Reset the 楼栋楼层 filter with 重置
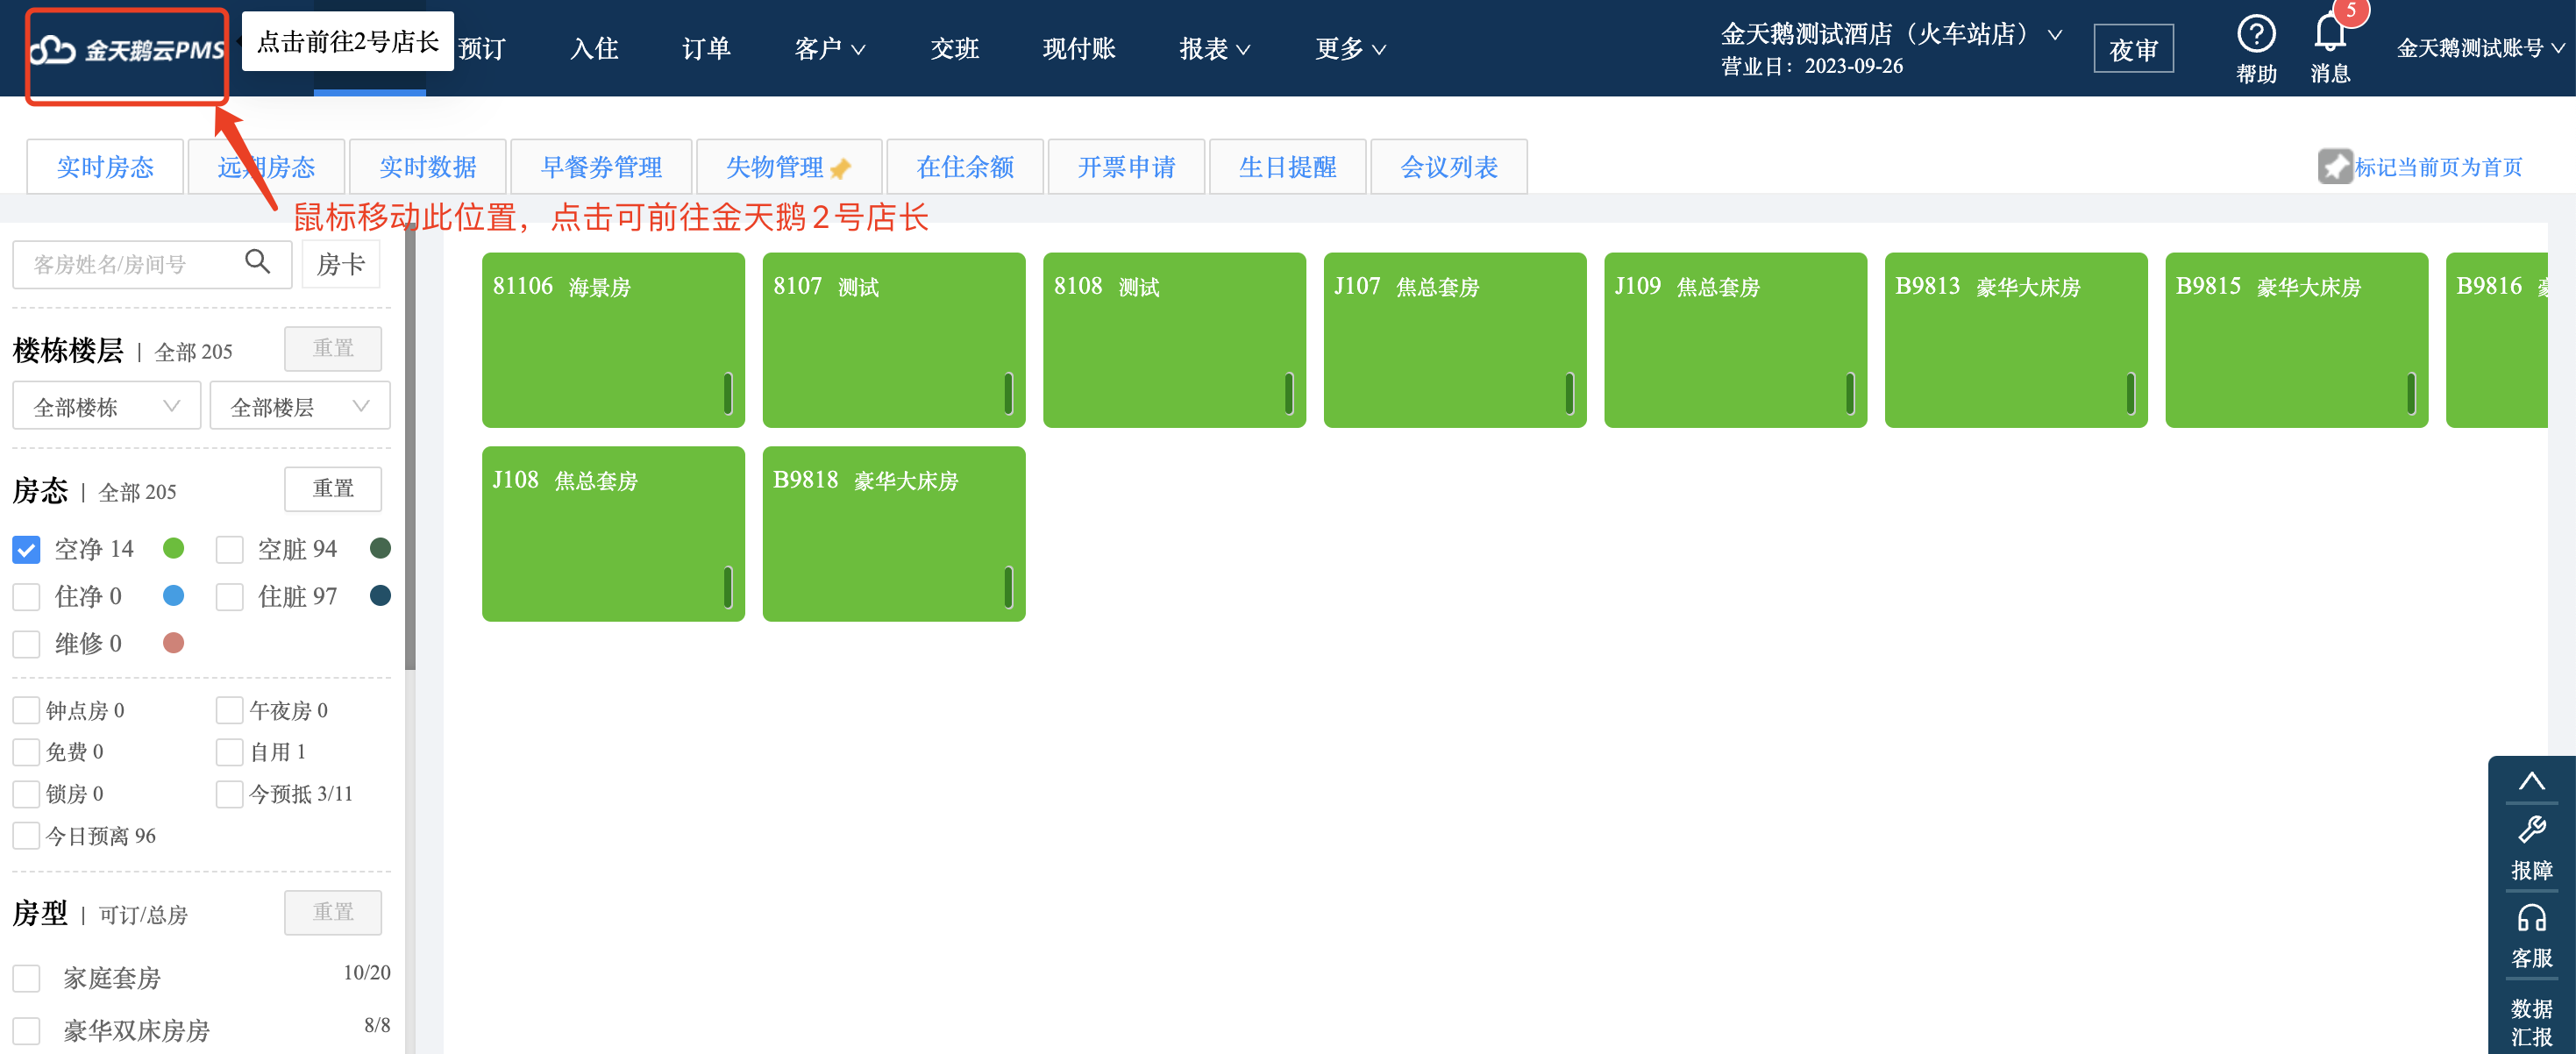Screen dimensions: 2576x1054 click(333, 348)
